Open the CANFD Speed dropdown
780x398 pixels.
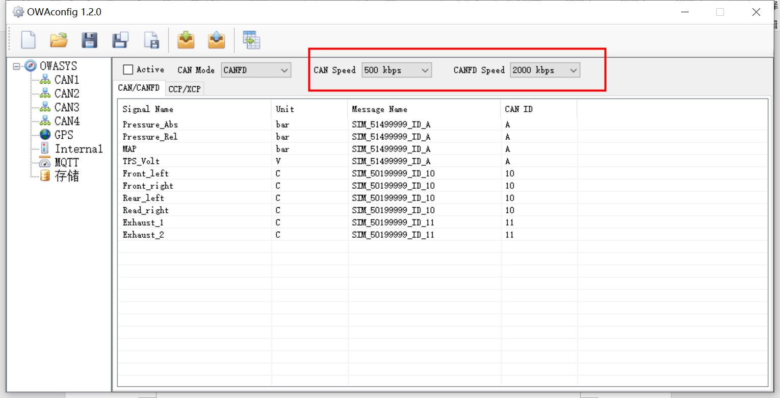point(545,70)
